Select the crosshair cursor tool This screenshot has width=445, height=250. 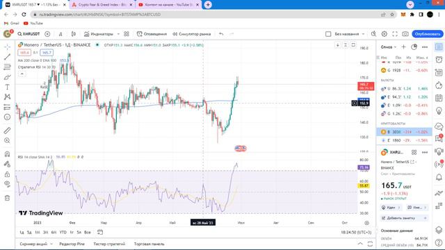point(8,47)
